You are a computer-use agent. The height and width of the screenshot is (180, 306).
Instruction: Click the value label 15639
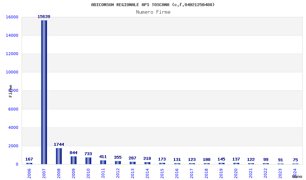tap(44, 17)
